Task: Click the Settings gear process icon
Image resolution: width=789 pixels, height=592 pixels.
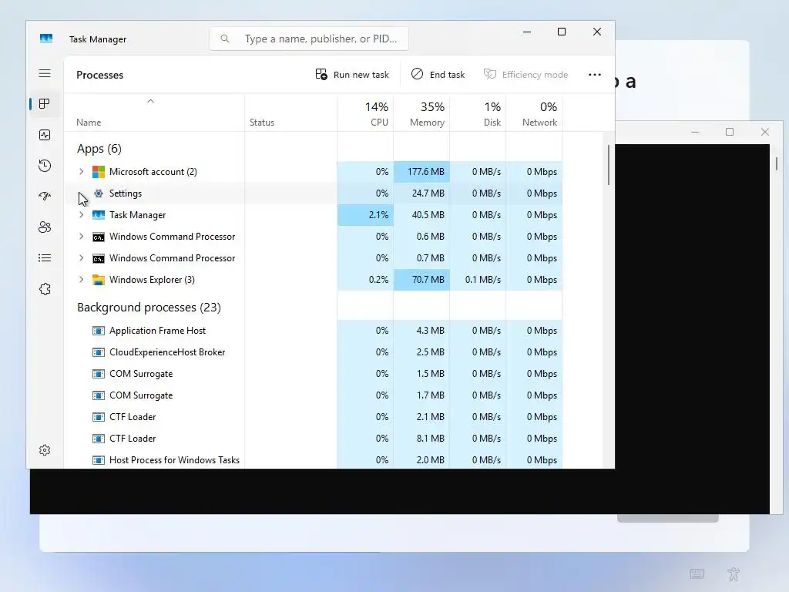Action: pyautogui.click(x=99, y=193)
